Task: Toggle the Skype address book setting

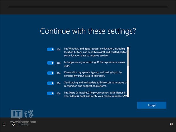Action: [x=50, y=93]
